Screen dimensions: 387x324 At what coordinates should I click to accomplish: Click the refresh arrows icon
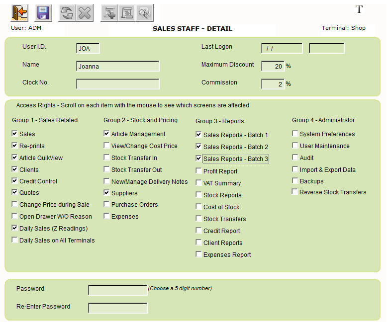point(67,12)
